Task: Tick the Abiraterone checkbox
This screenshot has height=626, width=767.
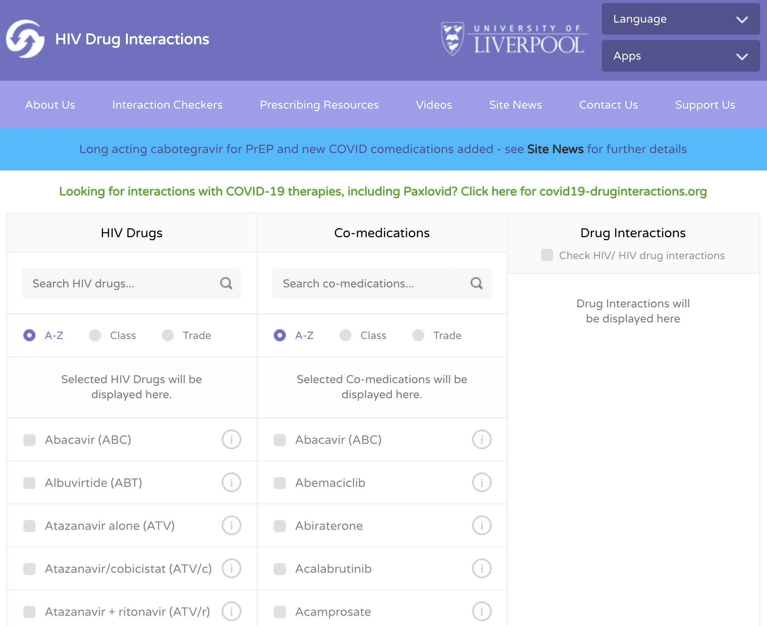Action: 280,526
